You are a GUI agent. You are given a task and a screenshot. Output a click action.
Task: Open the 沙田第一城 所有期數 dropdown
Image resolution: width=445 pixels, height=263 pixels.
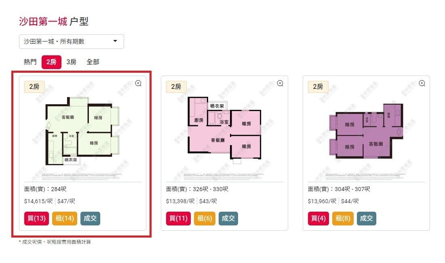pos(71,41)
